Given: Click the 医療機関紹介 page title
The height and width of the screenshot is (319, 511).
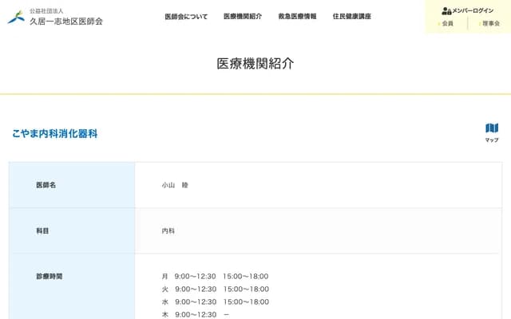Looking at the screenshot, I should click(x=255, y=64).
